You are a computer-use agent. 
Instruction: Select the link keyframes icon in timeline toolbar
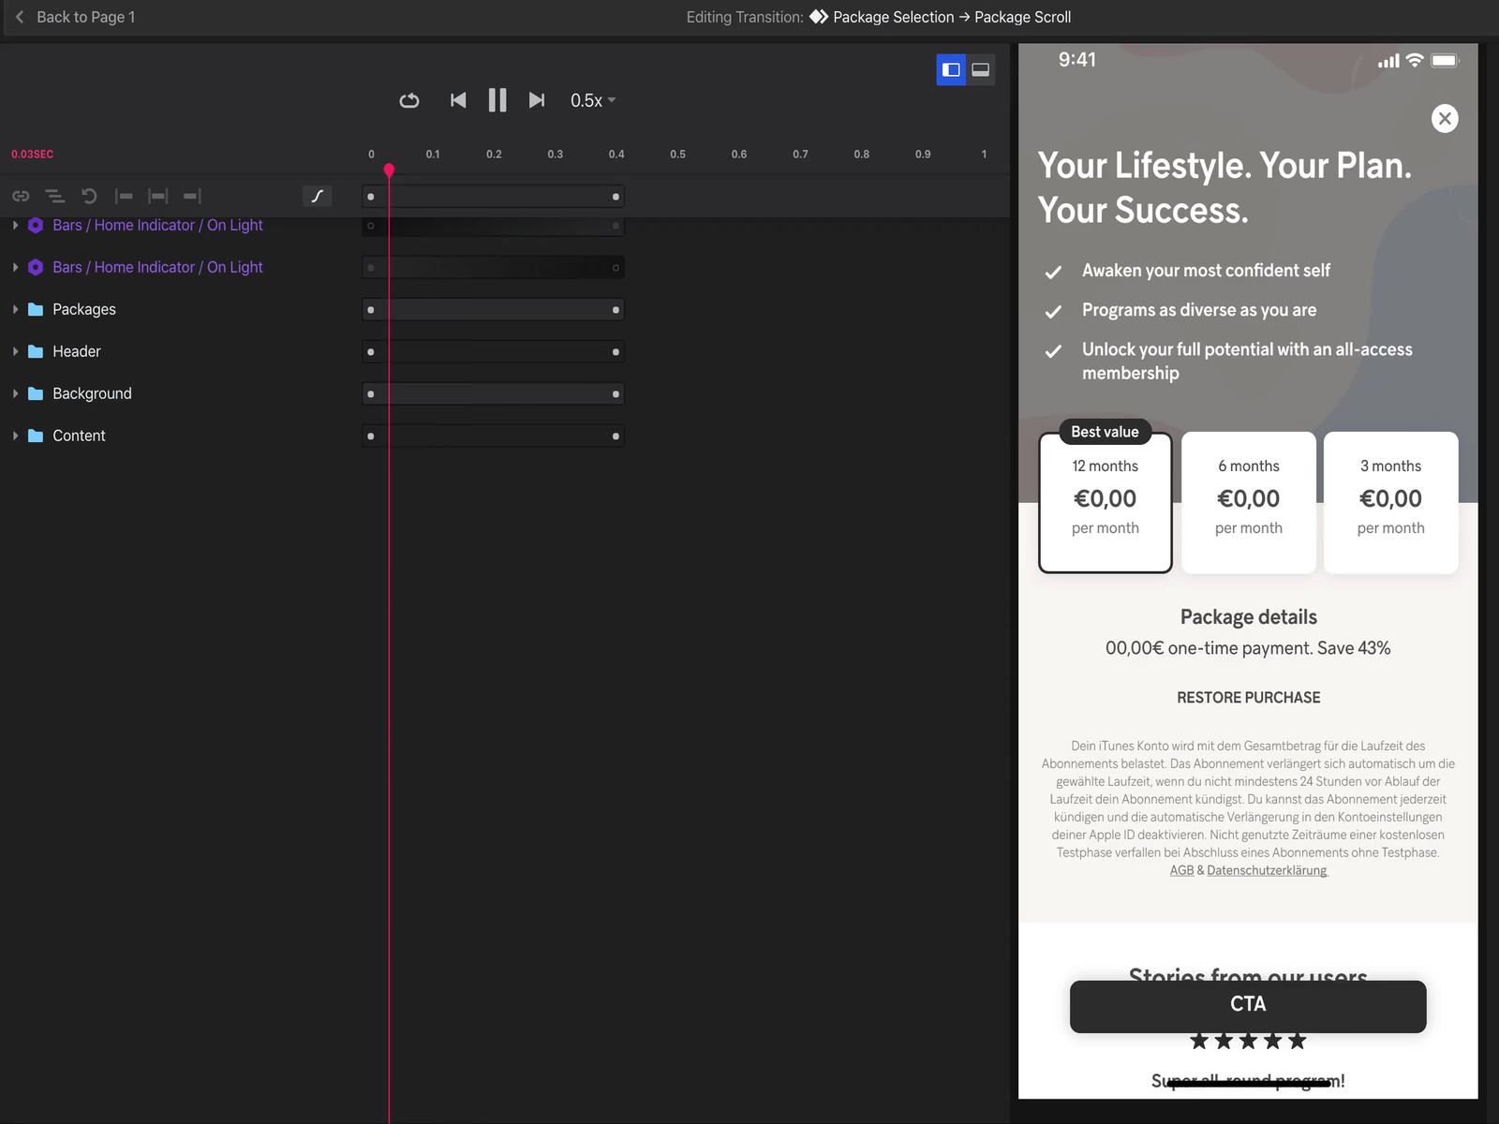pyautogui.click(x=21, y=196)
